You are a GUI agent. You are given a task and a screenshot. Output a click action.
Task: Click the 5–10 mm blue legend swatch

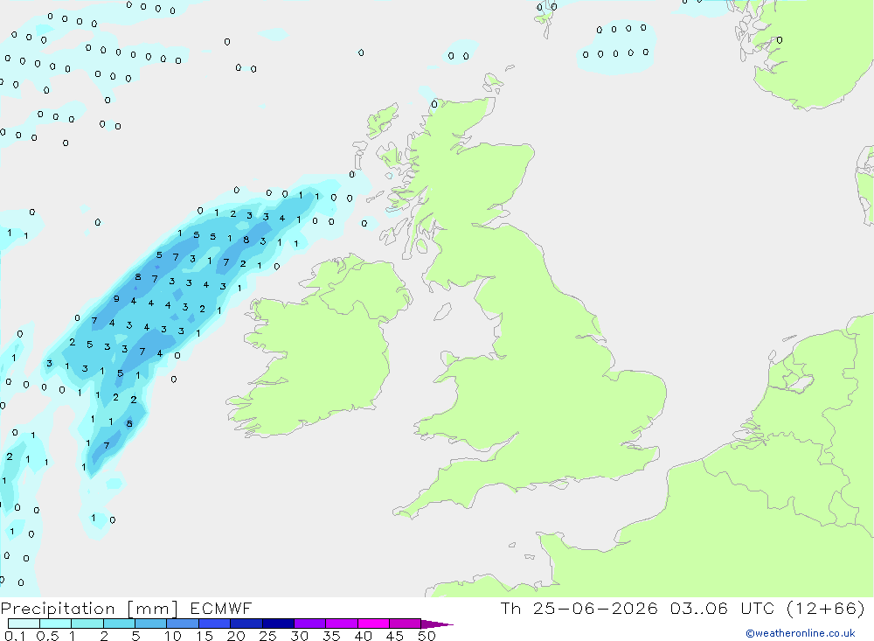click(150, 624)
